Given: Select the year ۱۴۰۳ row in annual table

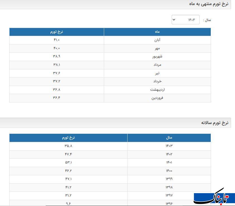Looking at the screenshot, I should click(x=169, y=146).
